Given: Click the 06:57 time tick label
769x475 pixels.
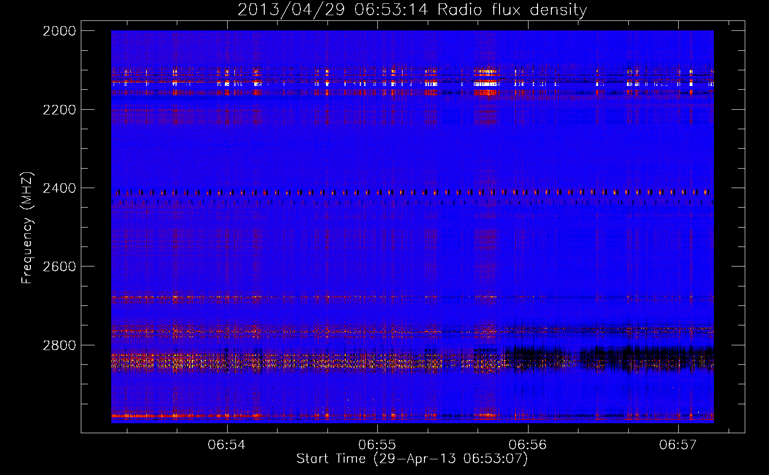Looking at the screenshot, I should coord(678,445).
